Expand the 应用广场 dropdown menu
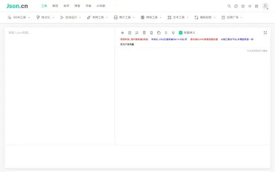 click(232, 17)
